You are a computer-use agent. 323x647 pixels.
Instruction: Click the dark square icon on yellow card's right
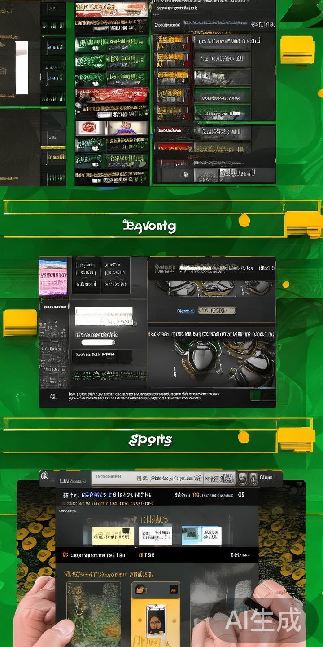(x=173, y=589)
